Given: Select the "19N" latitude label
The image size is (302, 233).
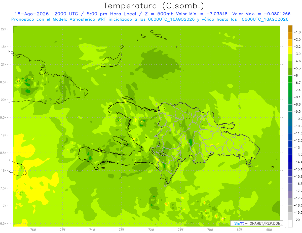Looking at the screenshot, I should [4, 135].
